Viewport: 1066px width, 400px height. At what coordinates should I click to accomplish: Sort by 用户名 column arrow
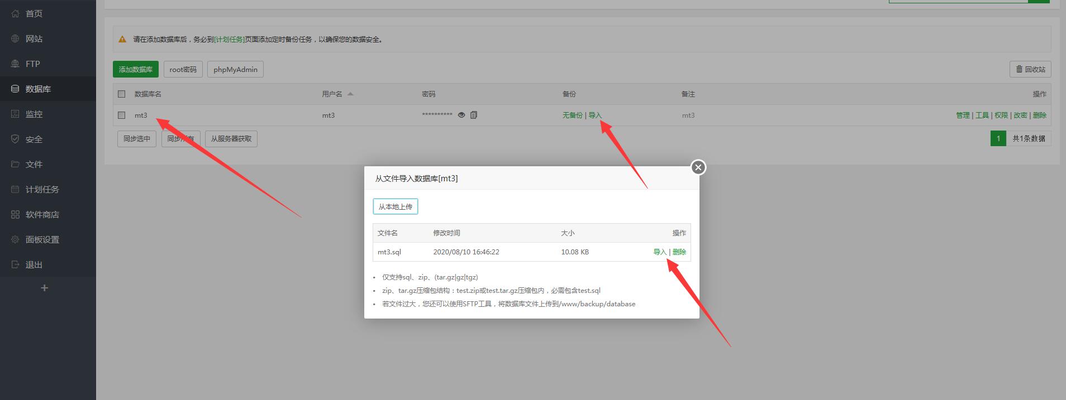350,94
